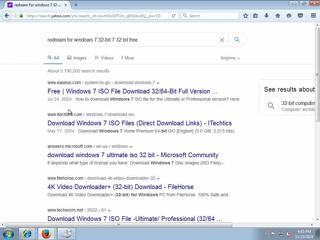Image resolution: width=320 pixels, height=240 pixels.
Task: Bookmark this page with the star icon
Action: coord(246,16)
